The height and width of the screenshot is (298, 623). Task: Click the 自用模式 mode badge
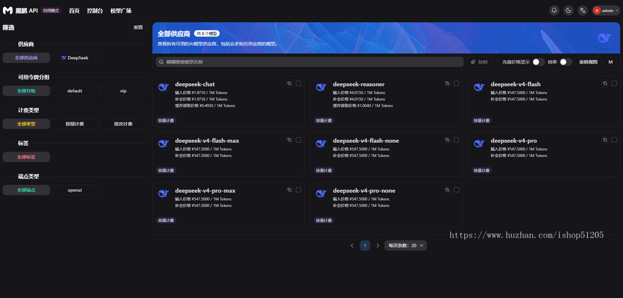click(51, 10)
